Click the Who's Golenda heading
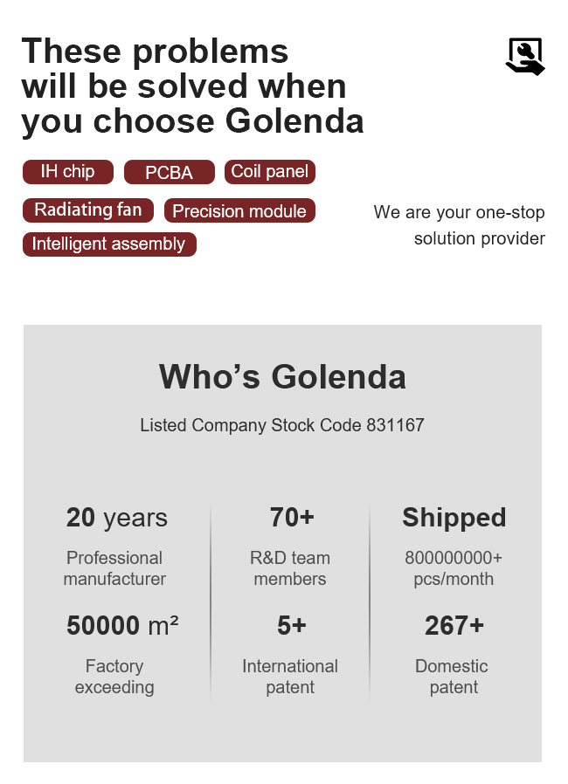 click(282, 376)
